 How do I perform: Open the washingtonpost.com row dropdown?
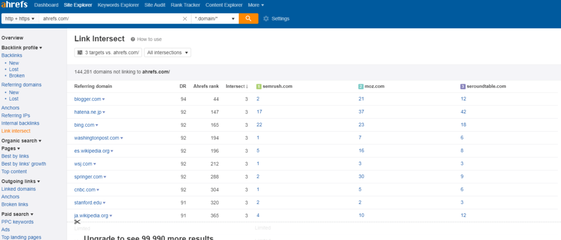point(122,138)
